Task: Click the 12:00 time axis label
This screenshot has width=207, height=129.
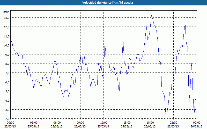Action: [x=104, y=123]
